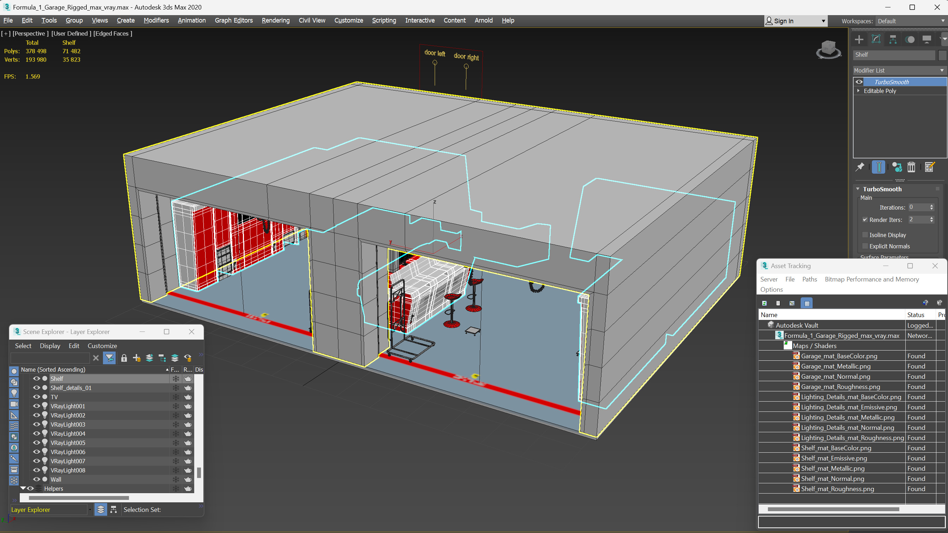Toggle Display Space Warps filter in sidebar

(x=14, y=426)
